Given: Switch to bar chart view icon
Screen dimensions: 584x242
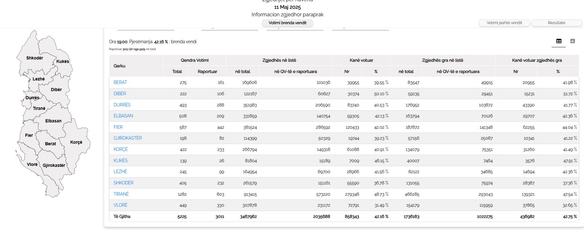Looking at the screenshot, I should [x=572, y=41].
